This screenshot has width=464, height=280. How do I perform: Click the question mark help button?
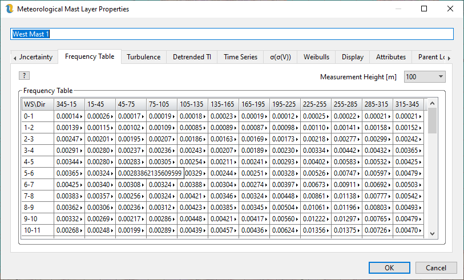[x=24, y=76]
